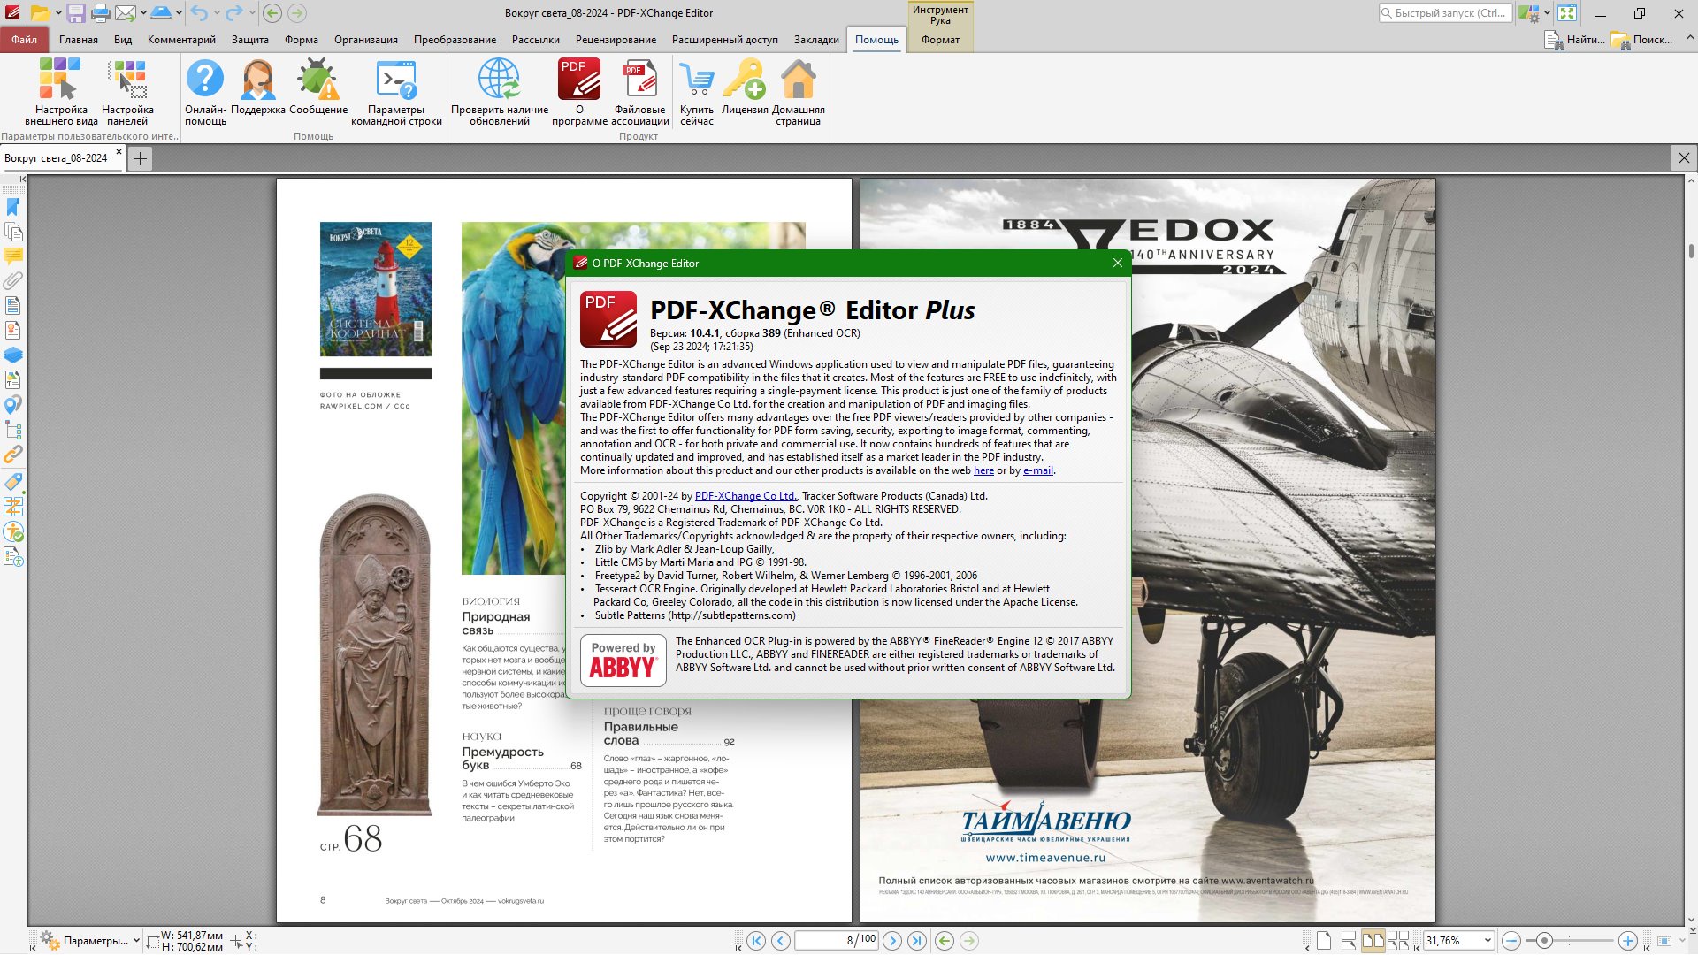Click the zoom slider handle
1698x955 pixels.
coord(1544,941)
